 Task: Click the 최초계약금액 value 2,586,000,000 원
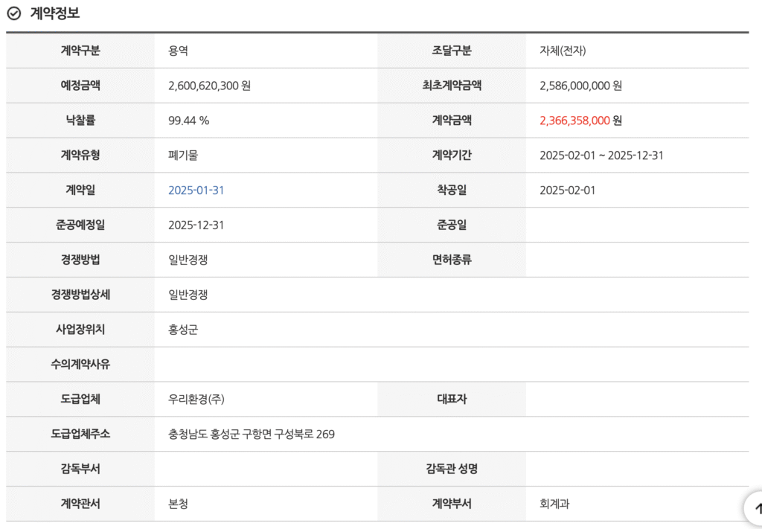tap(580, 86)
